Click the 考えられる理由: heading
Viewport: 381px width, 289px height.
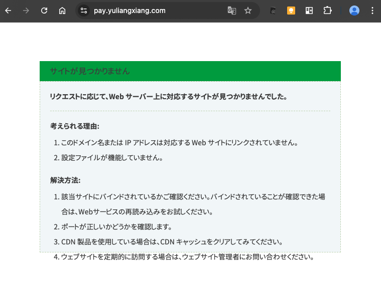75,126
